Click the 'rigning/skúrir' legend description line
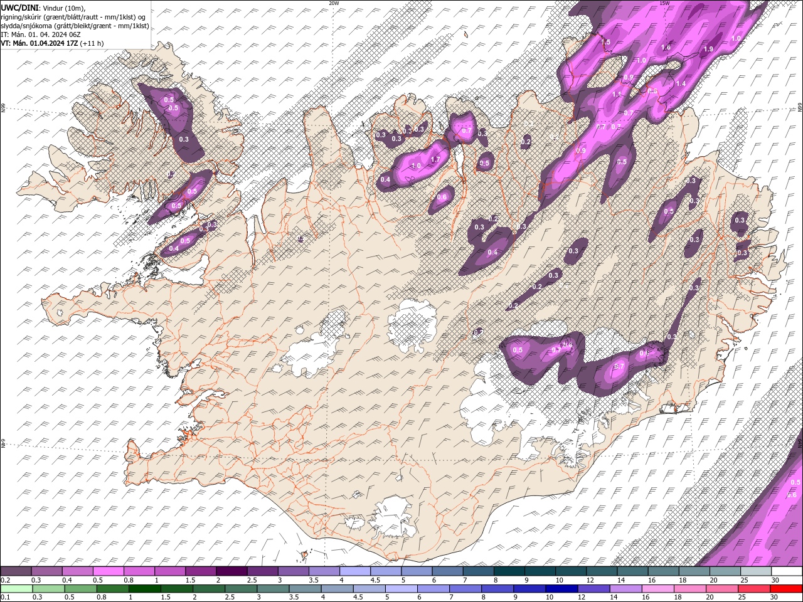Viewport: 803px width, 602px height. click(74, 16)
